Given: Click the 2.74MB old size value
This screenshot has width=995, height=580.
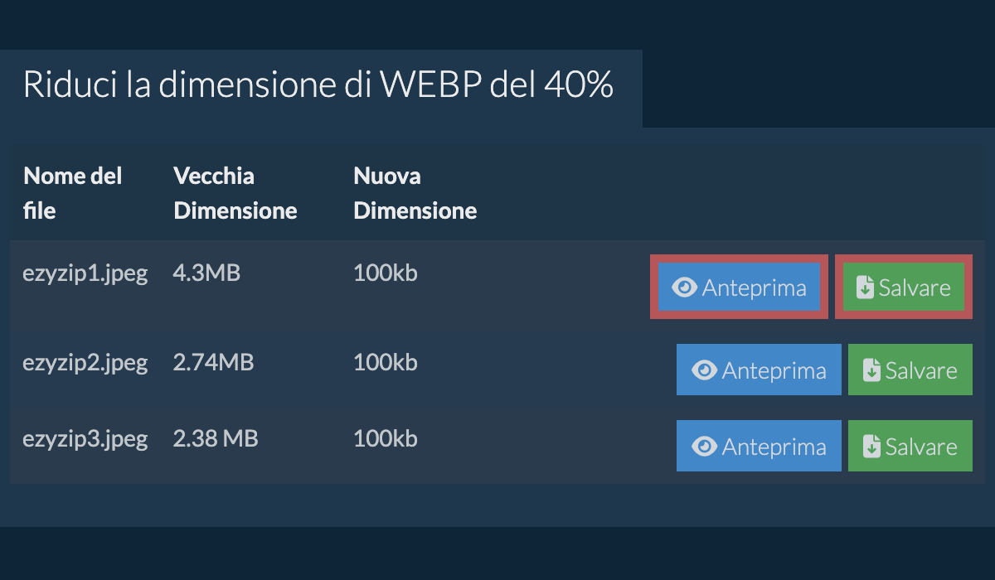Looking at the screenshot, I should pos(213,362).
